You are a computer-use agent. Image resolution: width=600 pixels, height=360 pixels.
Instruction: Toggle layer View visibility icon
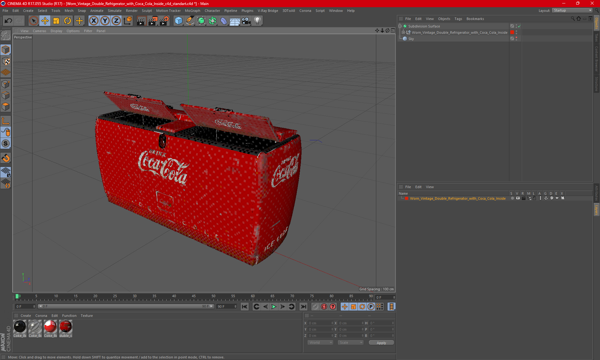coord(518,198)
